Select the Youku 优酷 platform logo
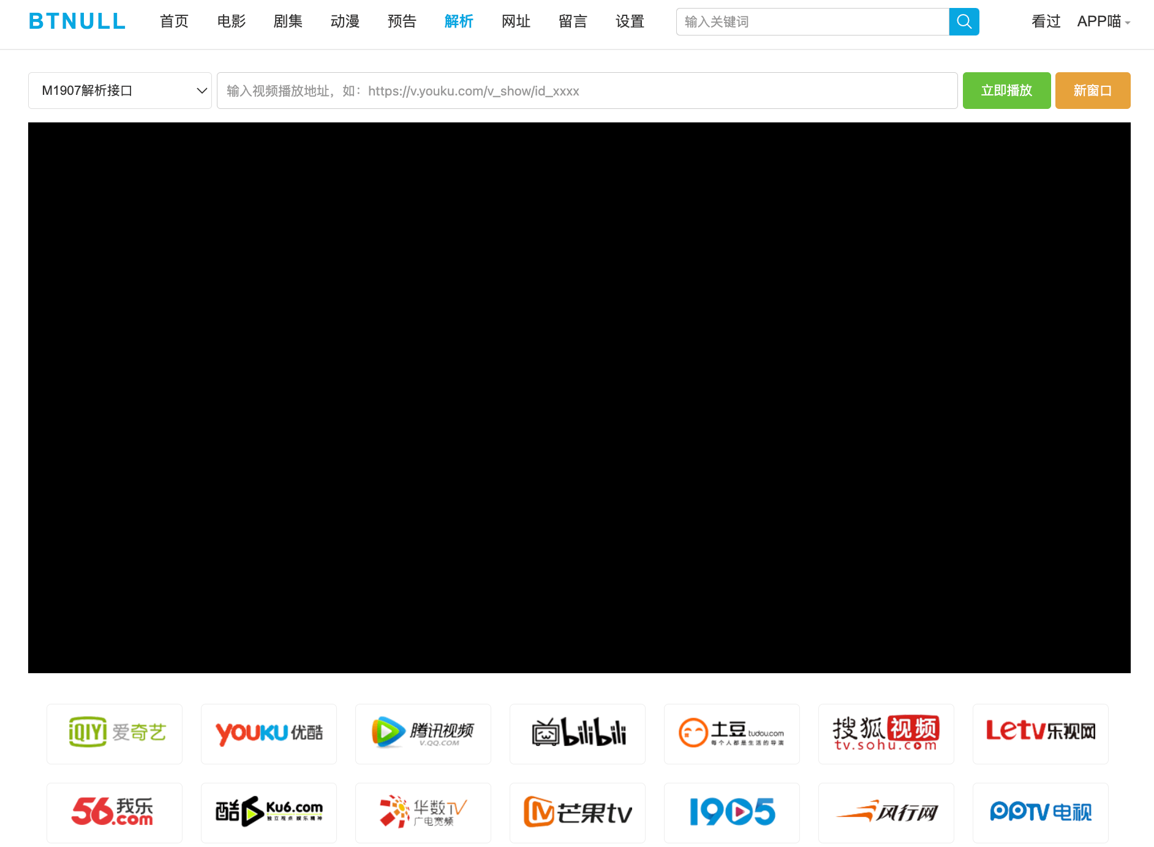The height and width of the screenshot is (847, 1154). point(268,733)
